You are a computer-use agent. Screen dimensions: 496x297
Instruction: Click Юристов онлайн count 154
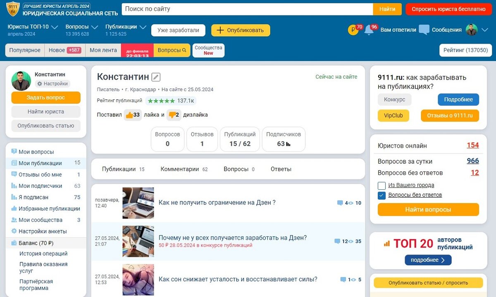tap(473, 146)
